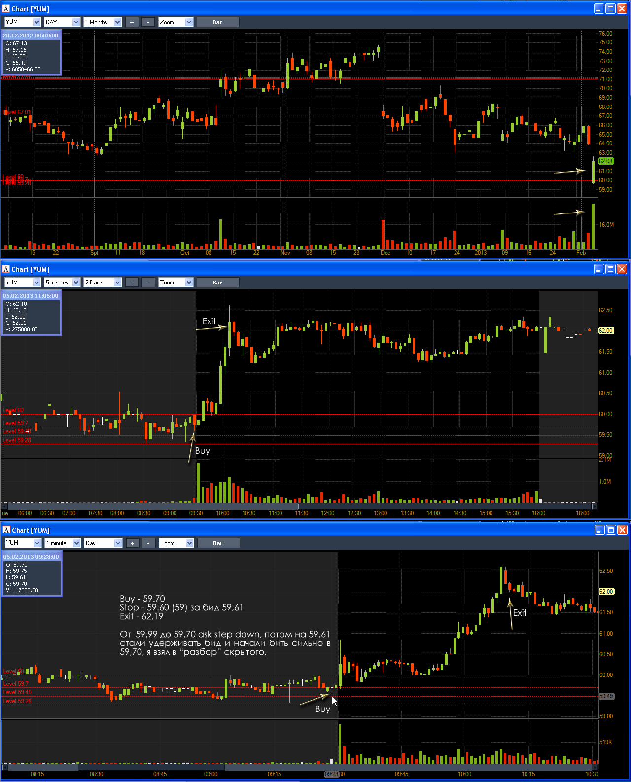Click the Bar button in the 1 minute chart
631x782 pixels.
pyautogui.click(x=218, y=543)
